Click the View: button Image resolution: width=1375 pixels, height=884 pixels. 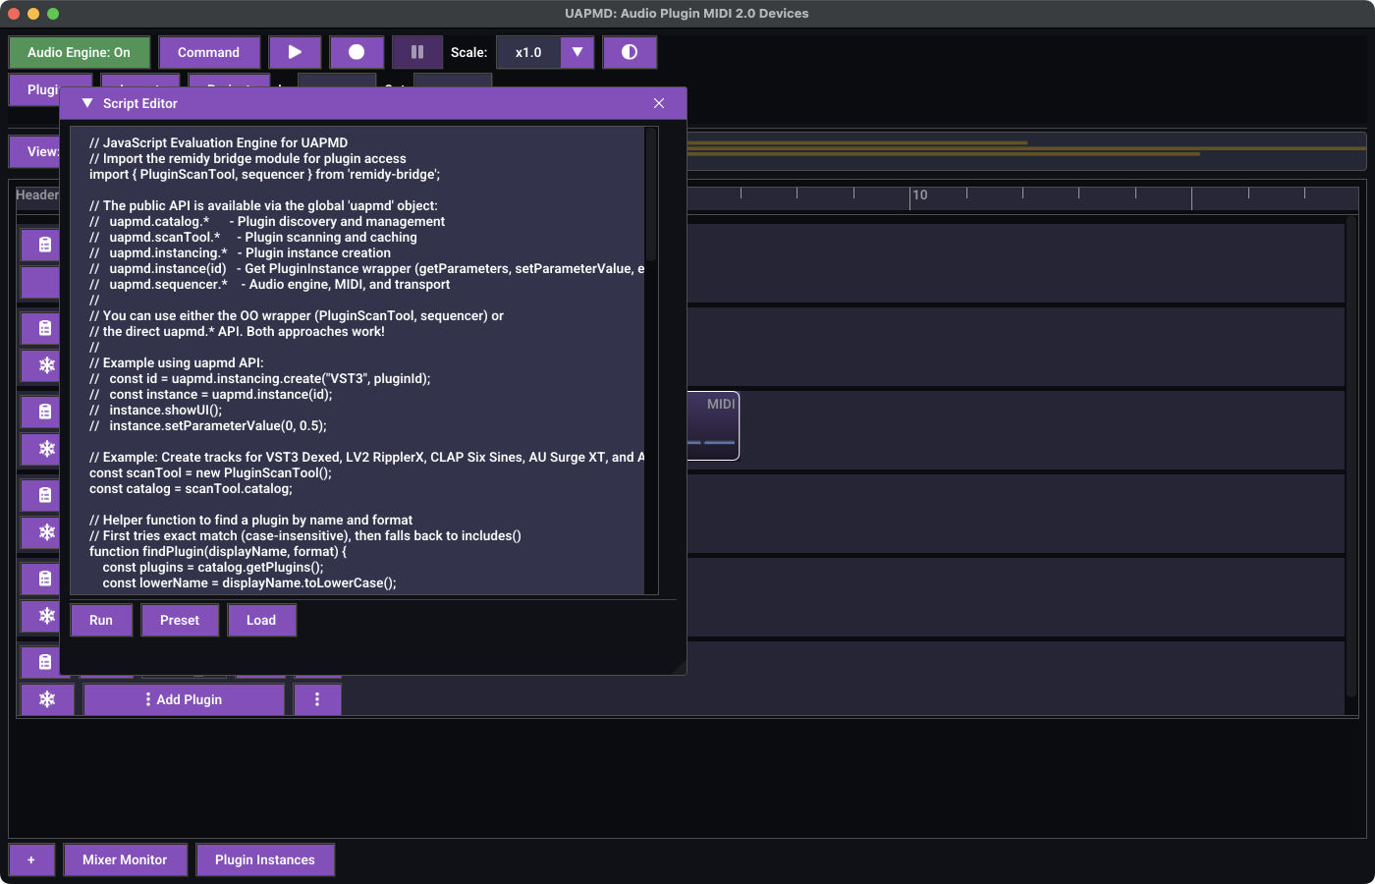pos(35,151)
